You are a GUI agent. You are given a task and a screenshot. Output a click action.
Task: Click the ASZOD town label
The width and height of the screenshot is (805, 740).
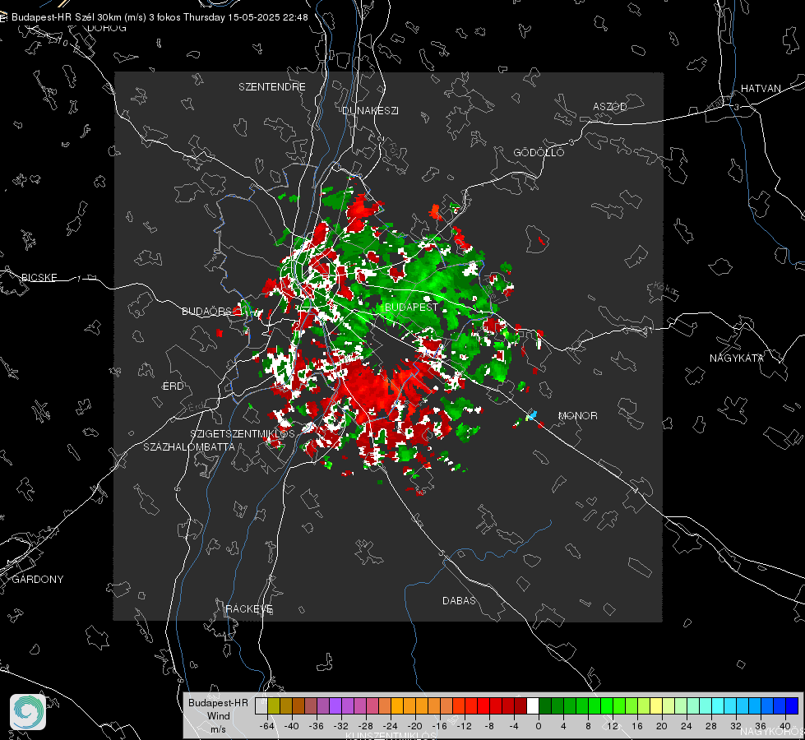coord(610,106)
